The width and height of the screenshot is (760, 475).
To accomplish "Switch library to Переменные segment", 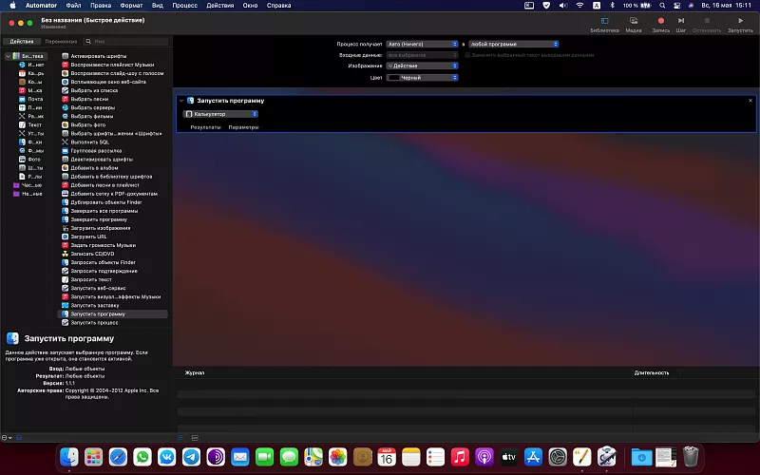I will (61, 42).
